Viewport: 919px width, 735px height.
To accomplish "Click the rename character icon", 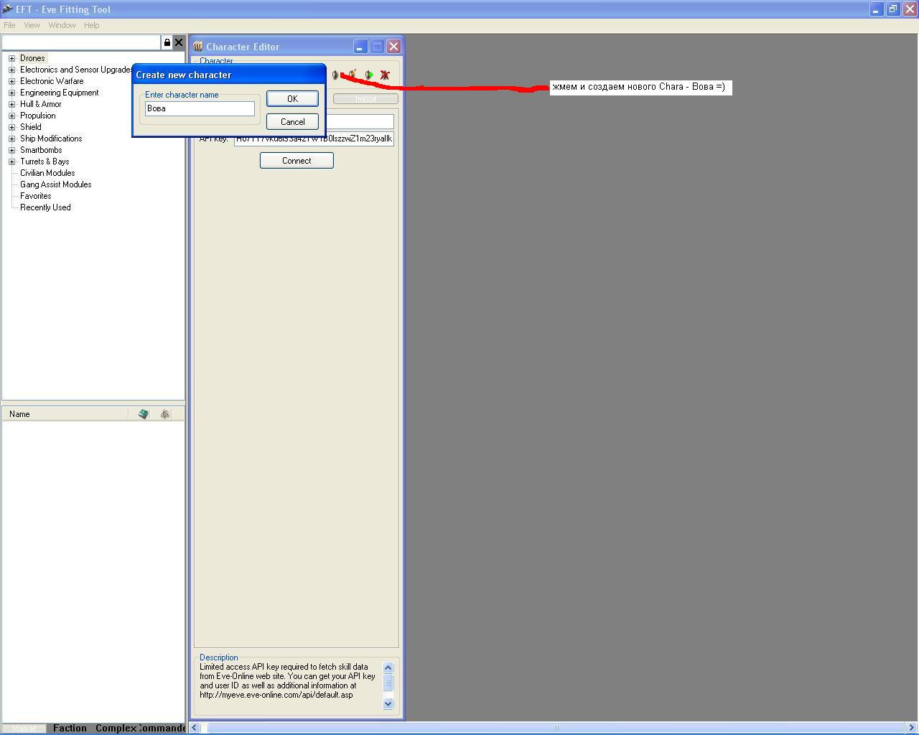I will click(x=353, y=75).
